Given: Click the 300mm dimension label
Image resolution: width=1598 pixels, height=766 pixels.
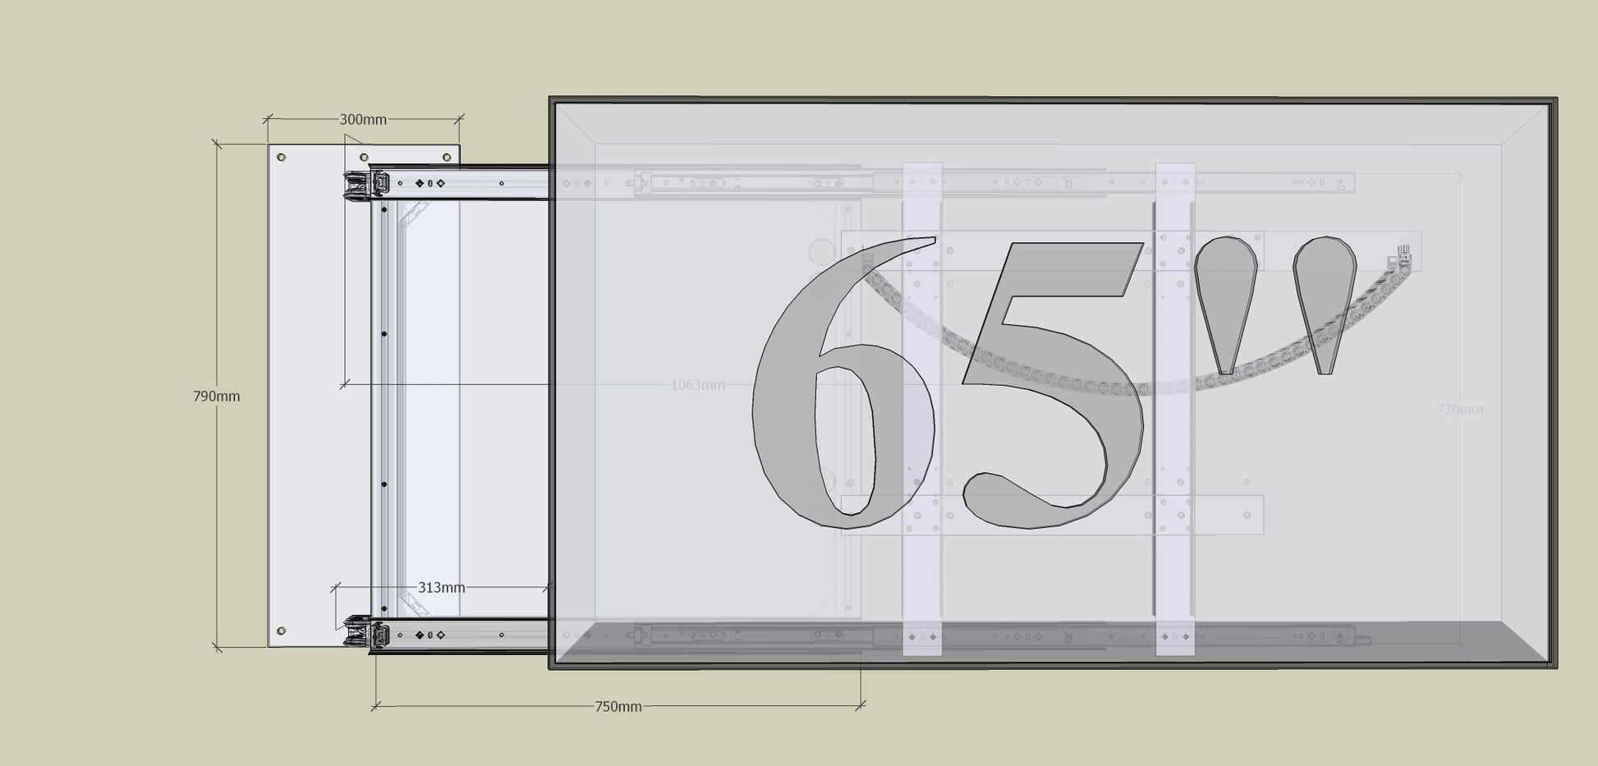Looking at the screenshot, I should click(x=363, y=120).
